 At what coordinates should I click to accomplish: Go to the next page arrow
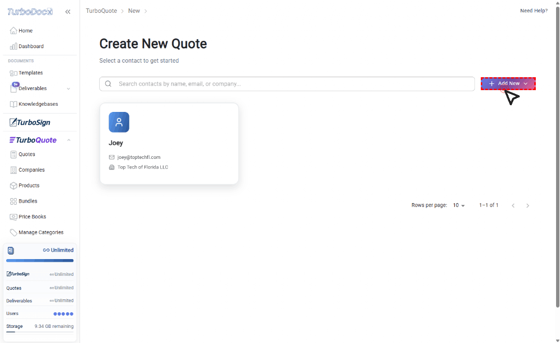pos(528,205)
